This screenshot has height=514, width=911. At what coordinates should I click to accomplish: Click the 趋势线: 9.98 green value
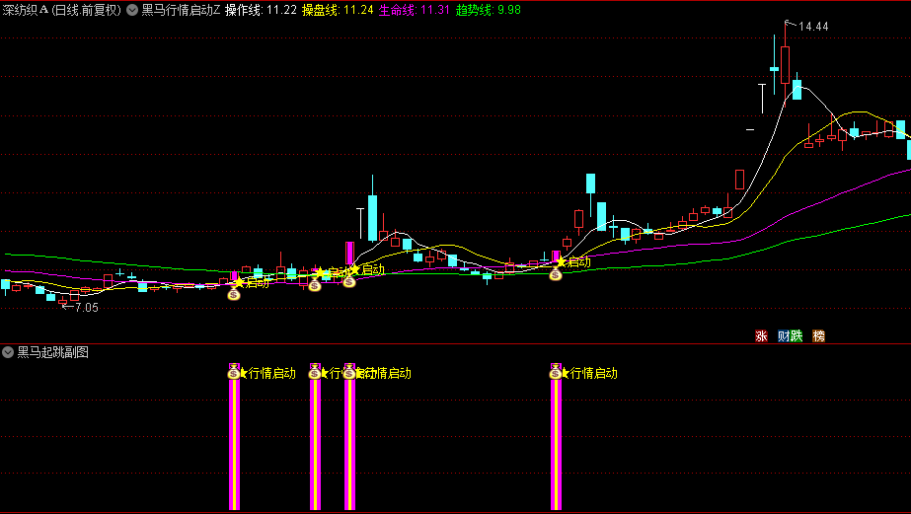point(488,10)
